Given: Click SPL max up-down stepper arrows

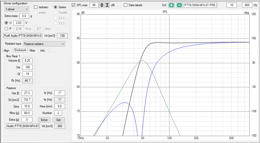Looking at the screenshot, I should [102, 5].
